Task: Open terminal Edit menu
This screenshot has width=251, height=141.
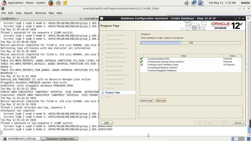Action: pos(11,13)
